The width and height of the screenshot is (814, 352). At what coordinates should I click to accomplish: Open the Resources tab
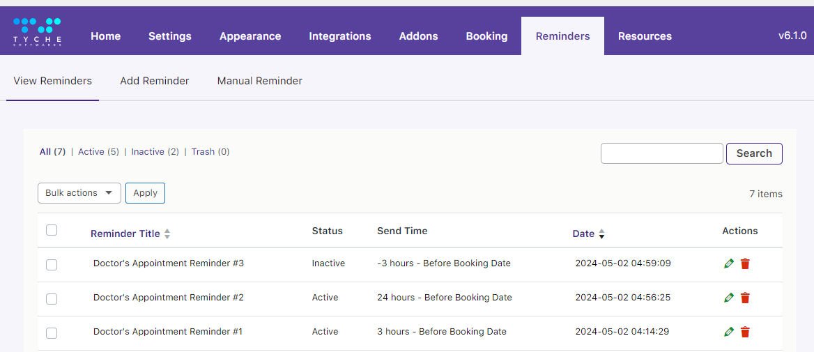click(x=645, y=36)
